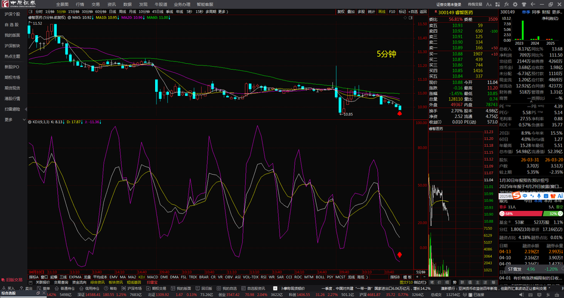Open 回旧版 in bottom toolbar
564x298 pixels.
204,288
